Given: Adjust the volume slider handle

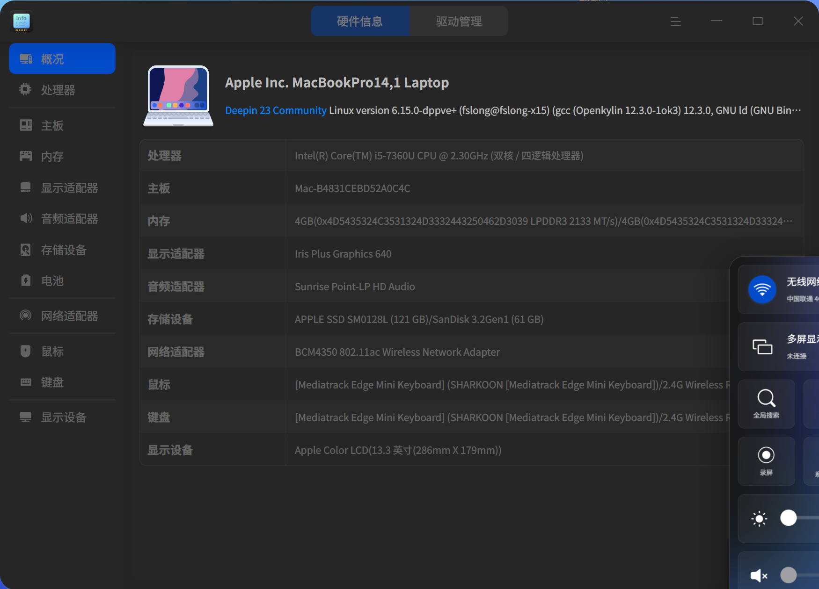Looking at the screenshot, I should [789, 575].
